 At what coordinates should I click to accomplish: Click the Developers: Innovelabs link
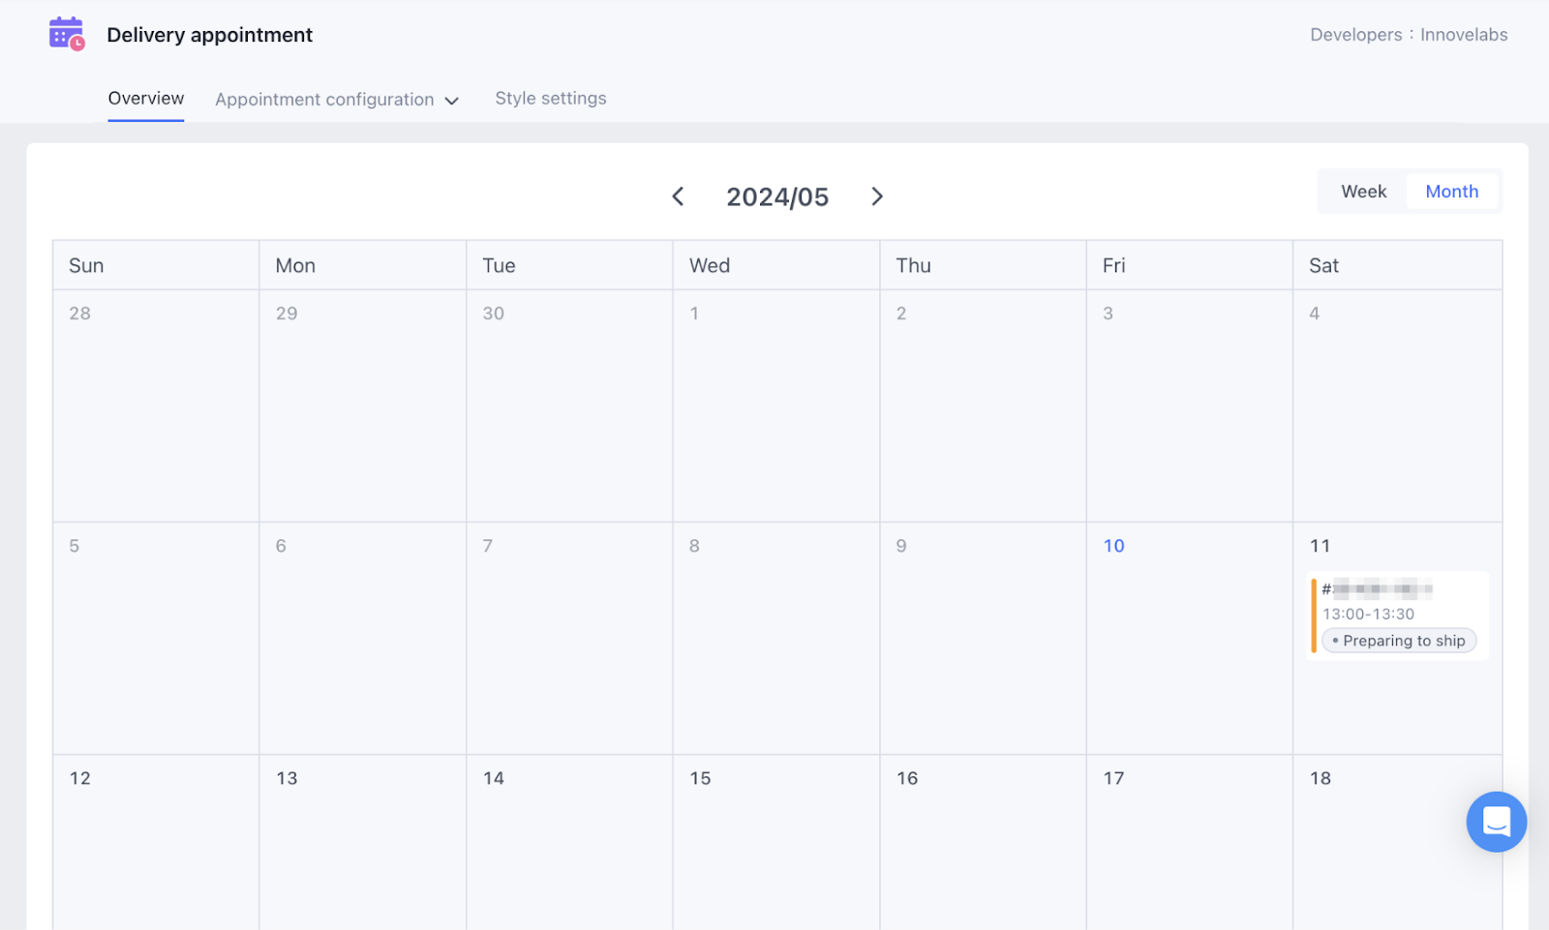(1409, 35)
